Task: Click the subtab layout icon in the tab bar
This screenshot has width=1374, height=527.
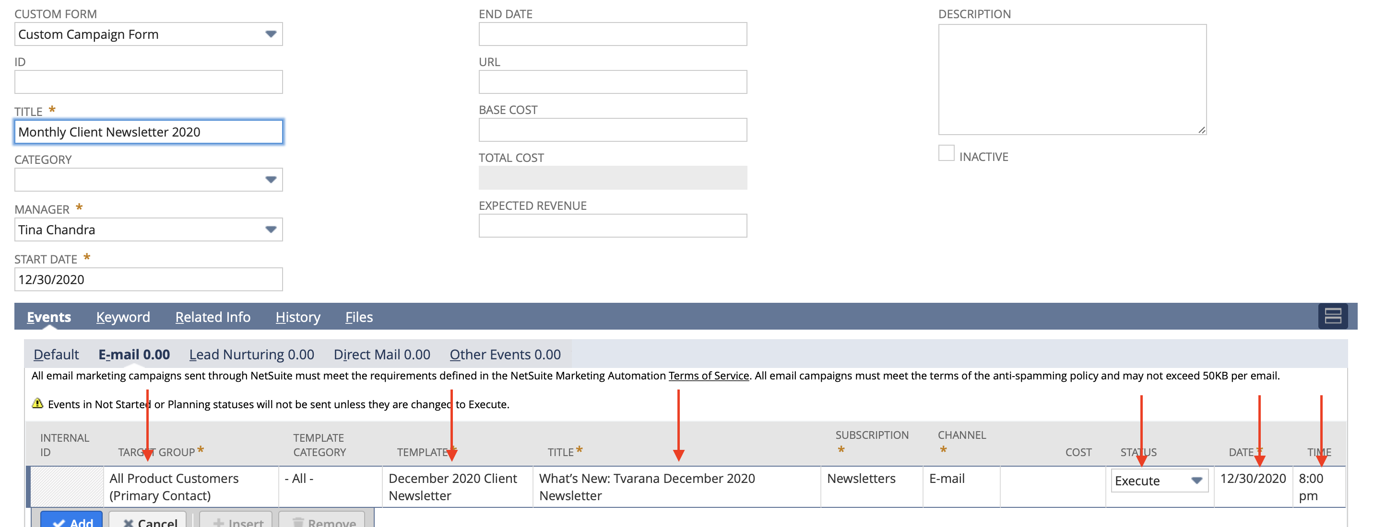Action: pos(1332,317)
